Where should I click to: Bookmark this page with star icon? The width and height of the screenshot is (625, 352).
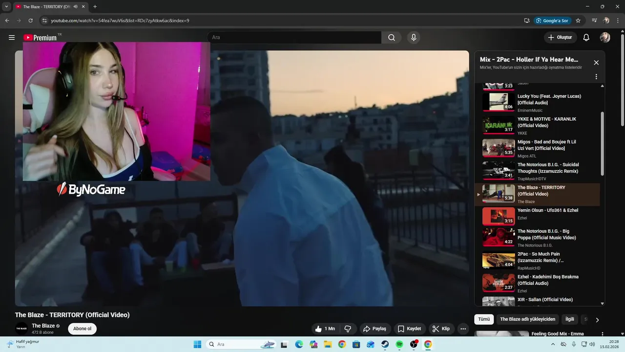click(x=578, y=21)
